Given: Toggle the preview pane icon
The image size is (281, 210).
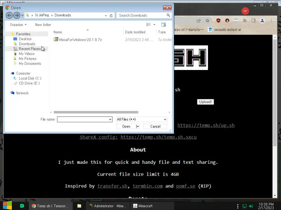Looking at the screenshot, I should coord(164,25).
